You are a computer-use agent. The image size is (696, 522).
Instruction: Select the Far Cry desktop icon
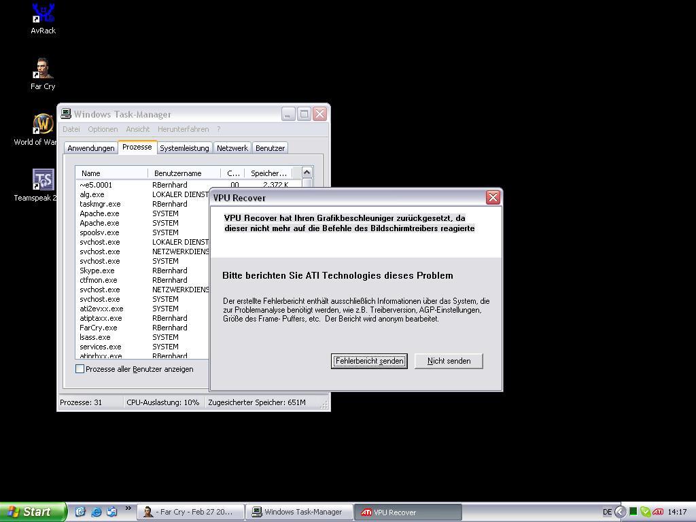click(43, 74)
